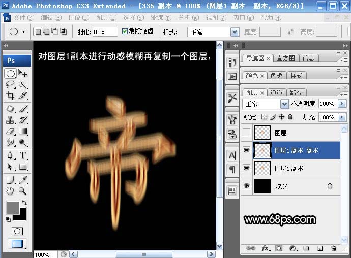Hide the 背景 layer
This screenshot has height=258, width=351.
[x=247, y=186]
